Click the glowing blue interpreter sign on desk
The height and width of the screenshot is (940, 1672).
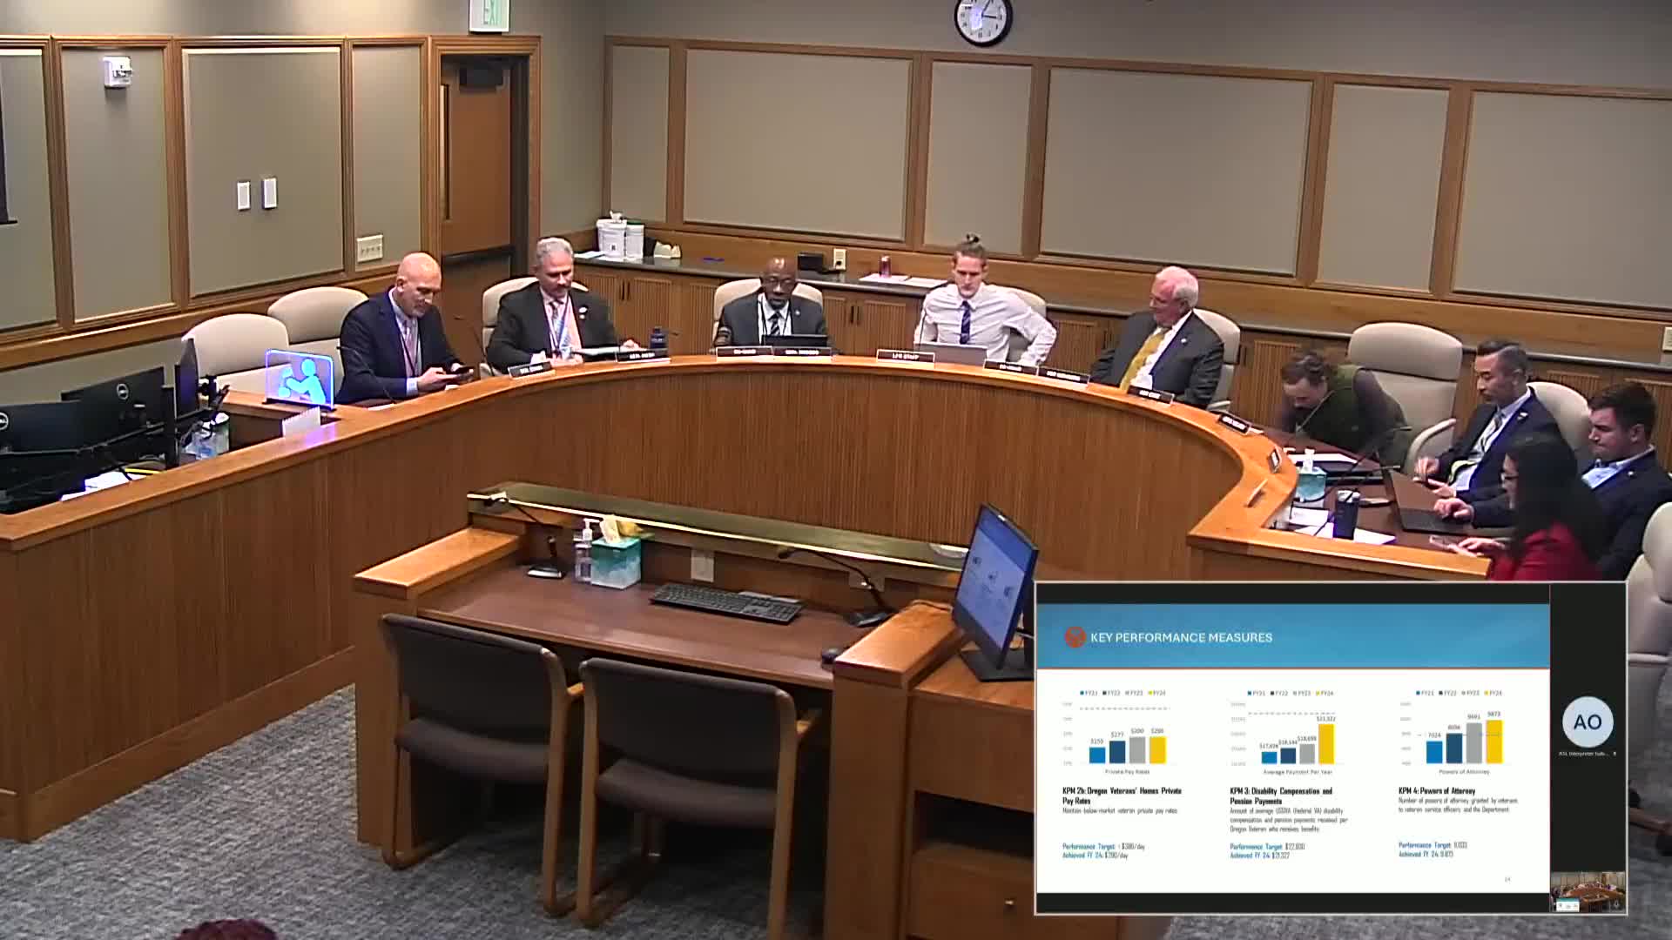tap(299, 379)
